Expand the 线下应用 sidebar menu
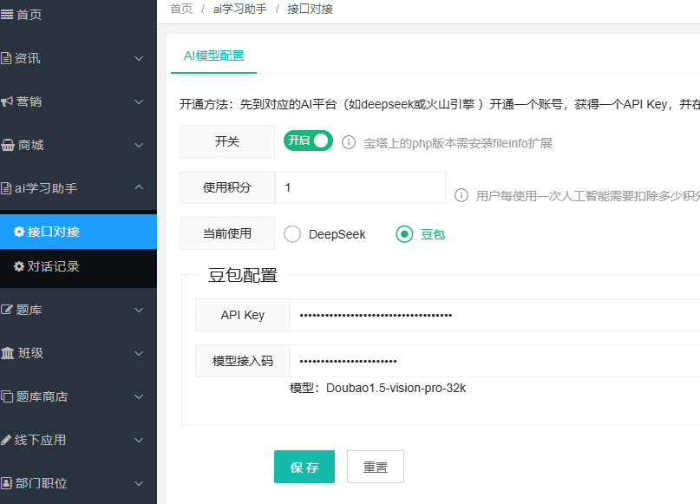 [139, 440]
